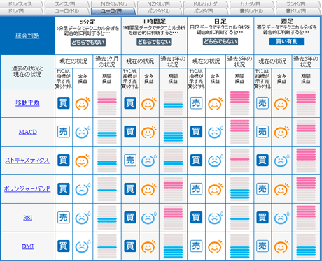Follow the DMI link
This screenshot has height=261, width=322.
pyautogui.click(x=28, y=246)
